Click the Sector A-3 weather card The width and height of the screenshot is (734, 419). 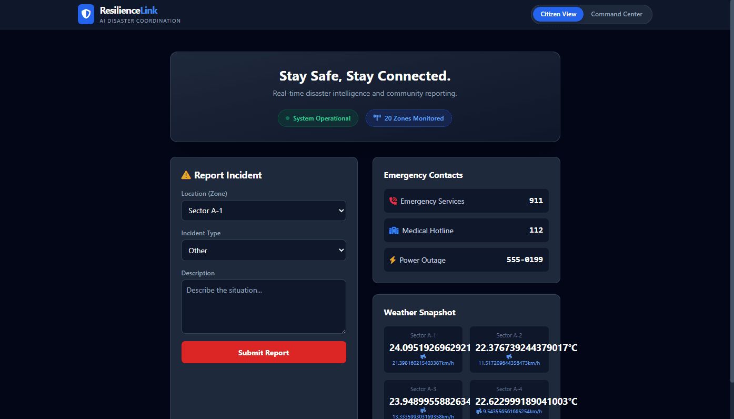(423, 400)
